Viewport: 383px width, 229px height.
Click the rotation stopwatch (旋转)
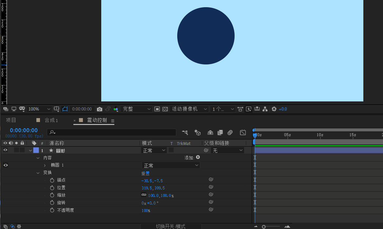click(x=52, y=203)
